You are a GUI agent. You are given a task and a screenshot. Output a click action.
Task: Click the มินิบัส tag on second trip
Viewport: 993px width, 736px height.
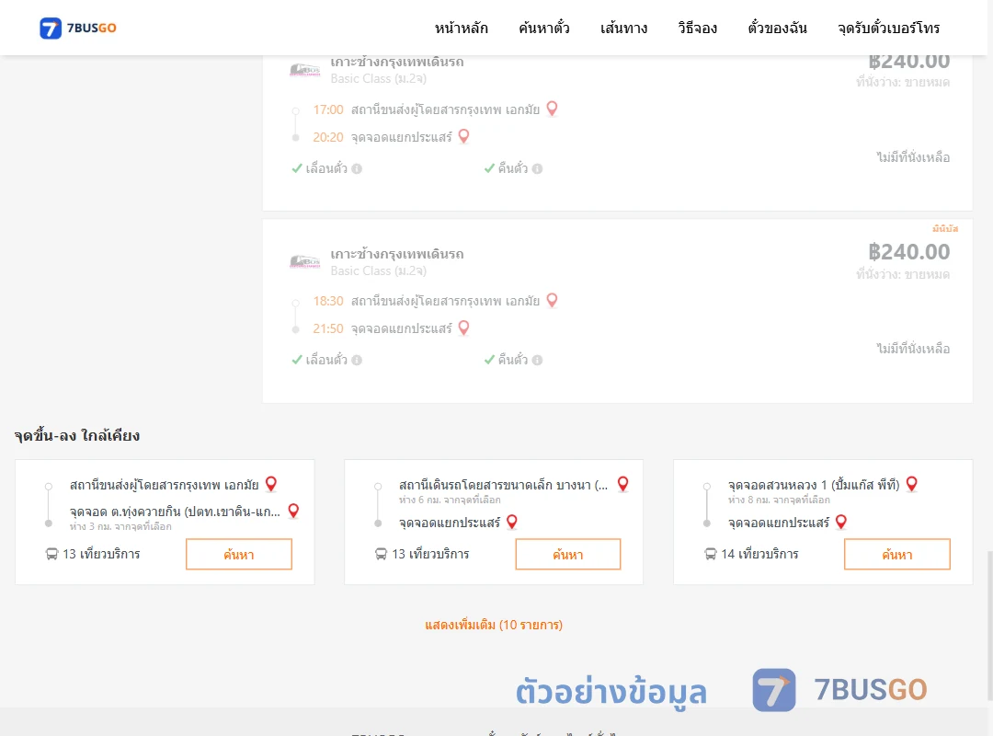click(945, 229)
